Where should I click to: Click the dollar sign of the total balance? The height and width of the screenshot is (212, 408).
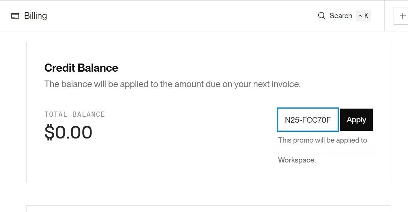tap(49, 132)
